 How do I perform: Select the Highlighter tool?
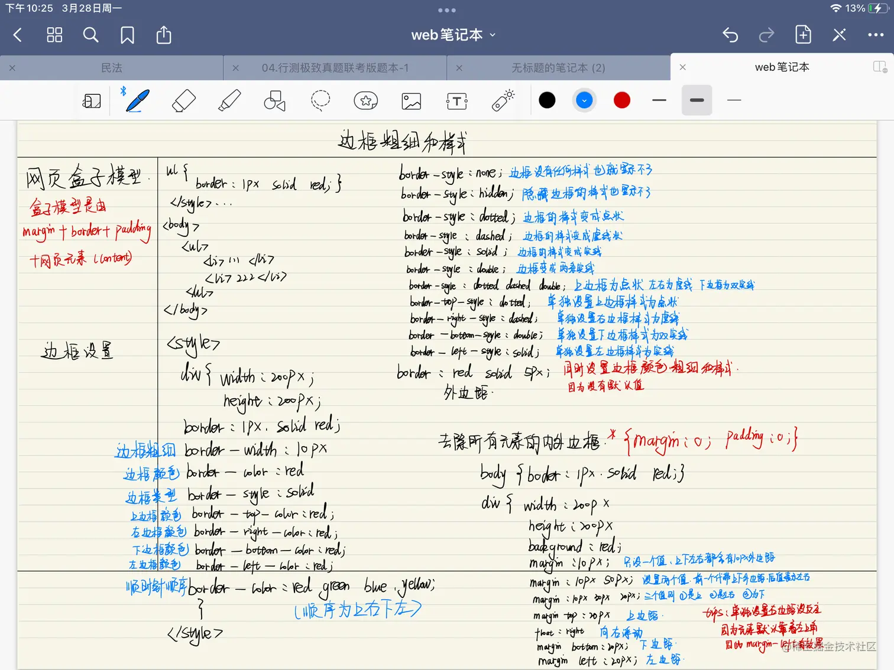point(229,100)
